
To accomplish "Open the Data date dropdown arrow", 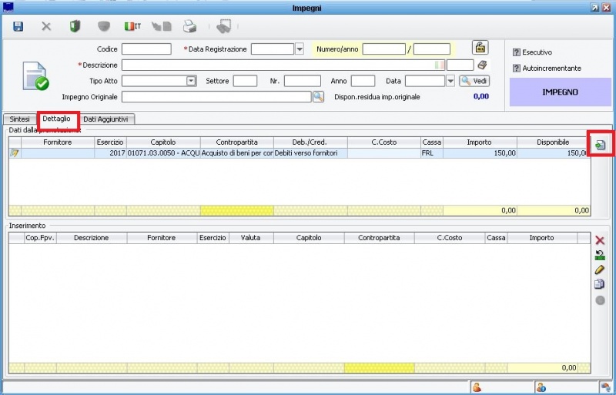I will click(450, 81).
